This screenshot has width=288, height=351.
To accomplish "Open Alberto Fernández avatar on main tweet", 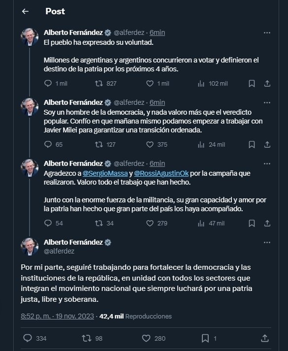I will coord(30,247).
